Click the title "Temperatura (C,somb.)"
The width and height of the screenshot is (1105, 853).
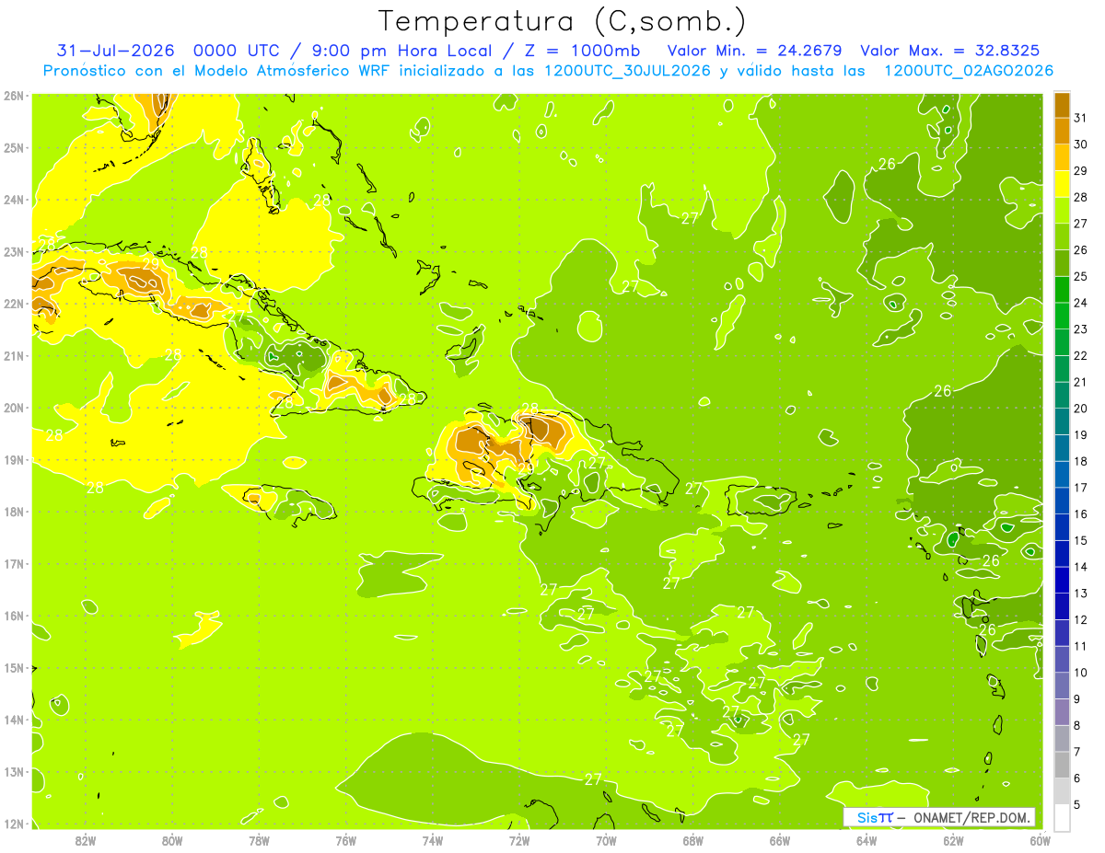point(563,22)
